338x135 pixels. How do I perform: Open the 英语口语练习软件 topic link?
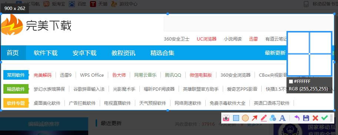(272, 103)
